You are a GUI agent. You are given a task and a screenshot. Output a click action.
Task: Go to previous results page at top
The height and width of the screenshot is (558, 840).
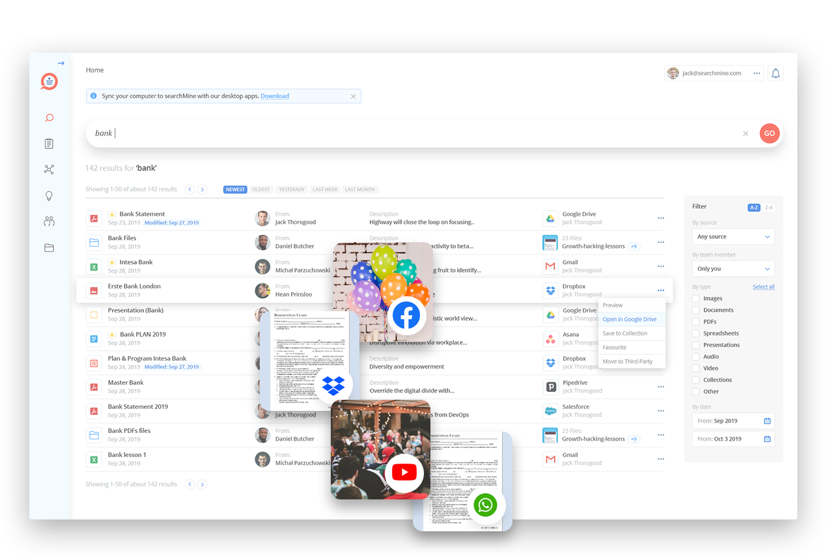[190, 189]
